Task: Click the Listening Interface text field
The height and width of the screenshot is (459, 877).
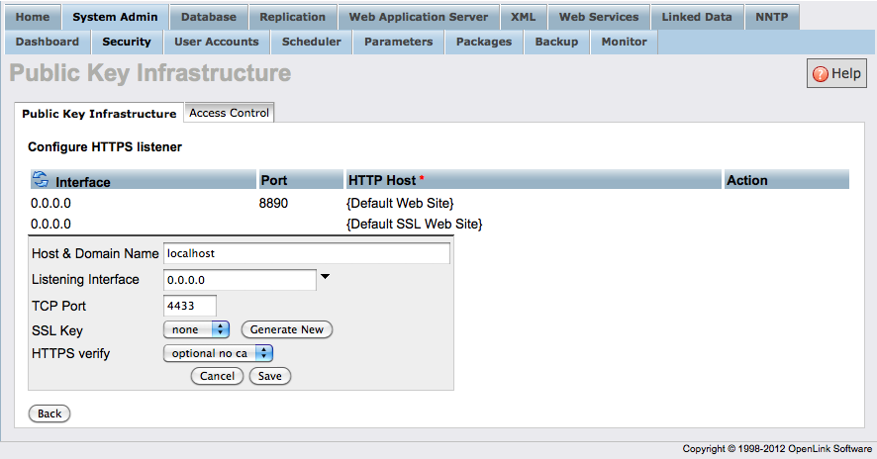Action: pyautogui.click(x=240, y=280)
